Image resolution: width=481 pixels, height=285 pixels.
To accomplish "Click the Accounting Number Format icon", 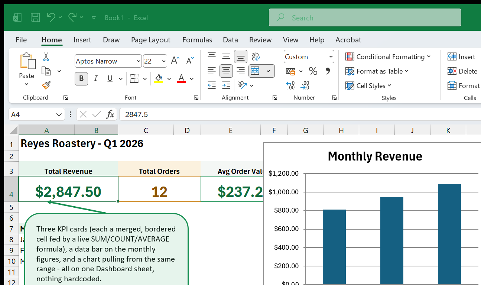I will [x=290, y=71].
